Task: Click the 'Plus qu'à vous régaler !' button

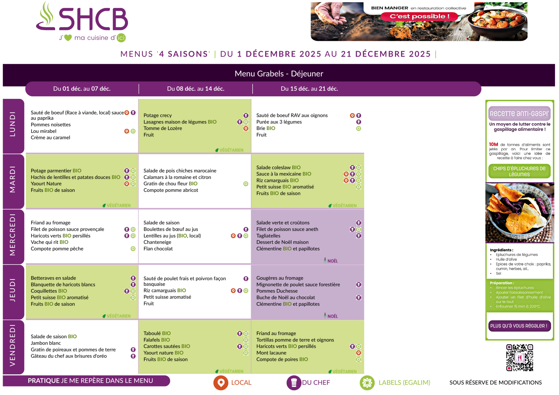Action: [x=519, y=326]
